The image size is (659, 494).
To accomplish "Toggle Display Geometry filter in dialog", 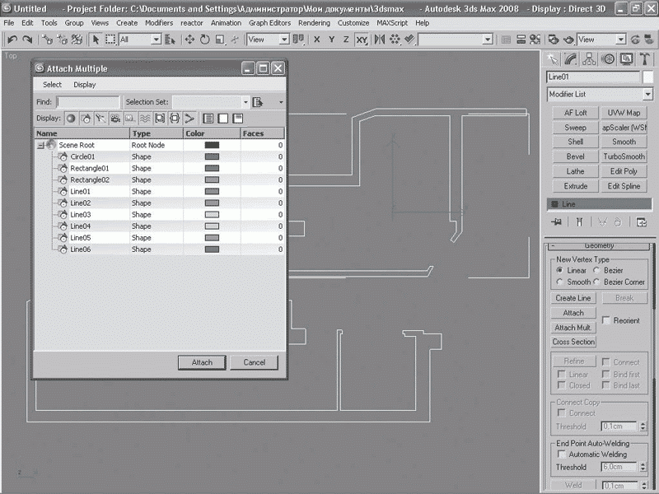I will [x=71, y=119].
